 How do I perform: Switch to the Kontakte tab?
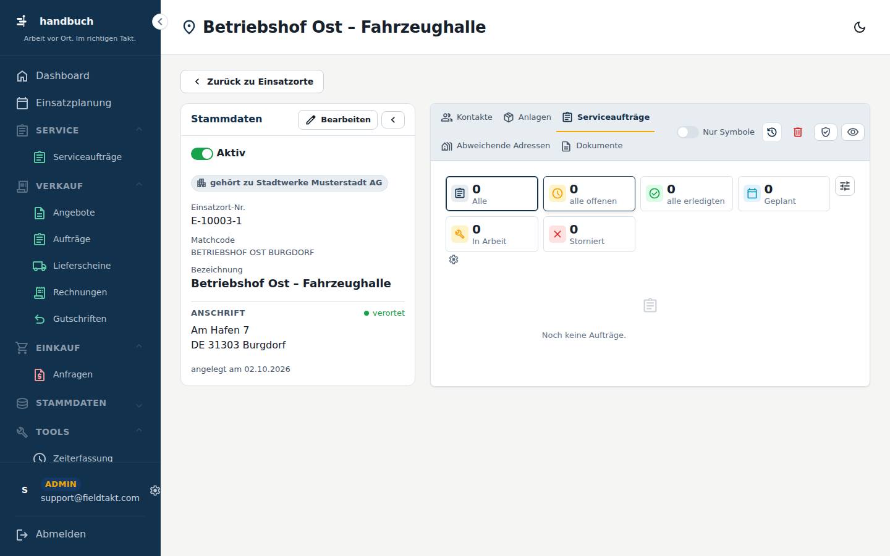[x=467, y=117]
